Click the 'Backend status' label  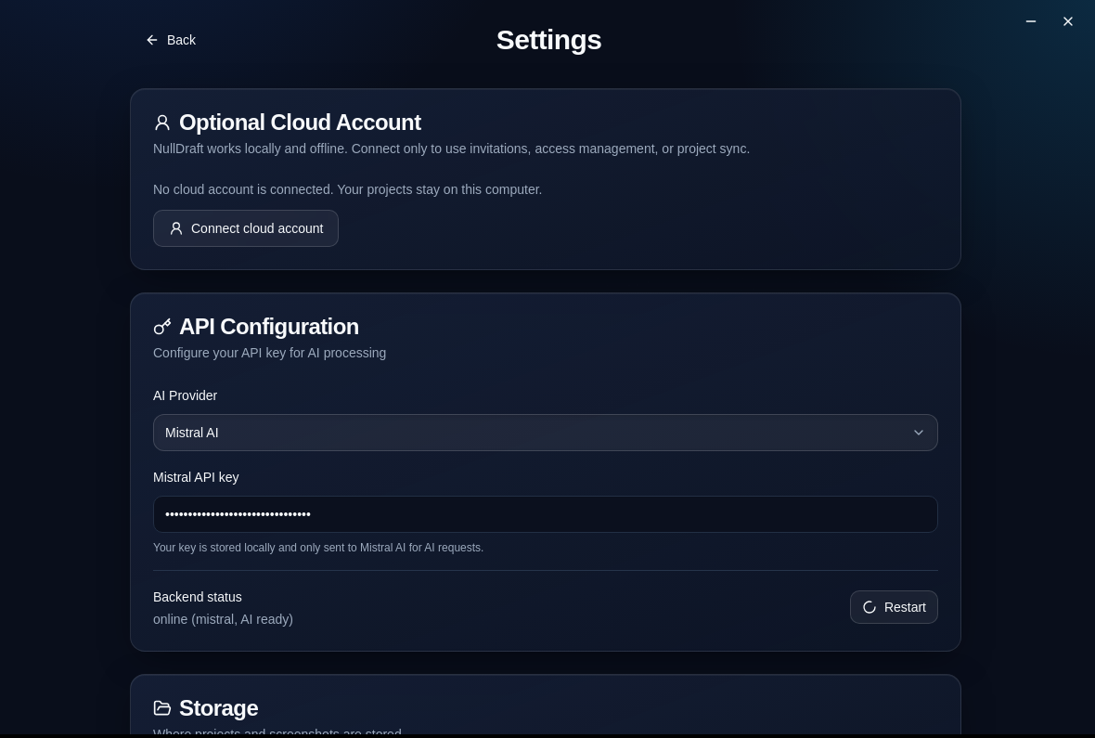point(198,597)
